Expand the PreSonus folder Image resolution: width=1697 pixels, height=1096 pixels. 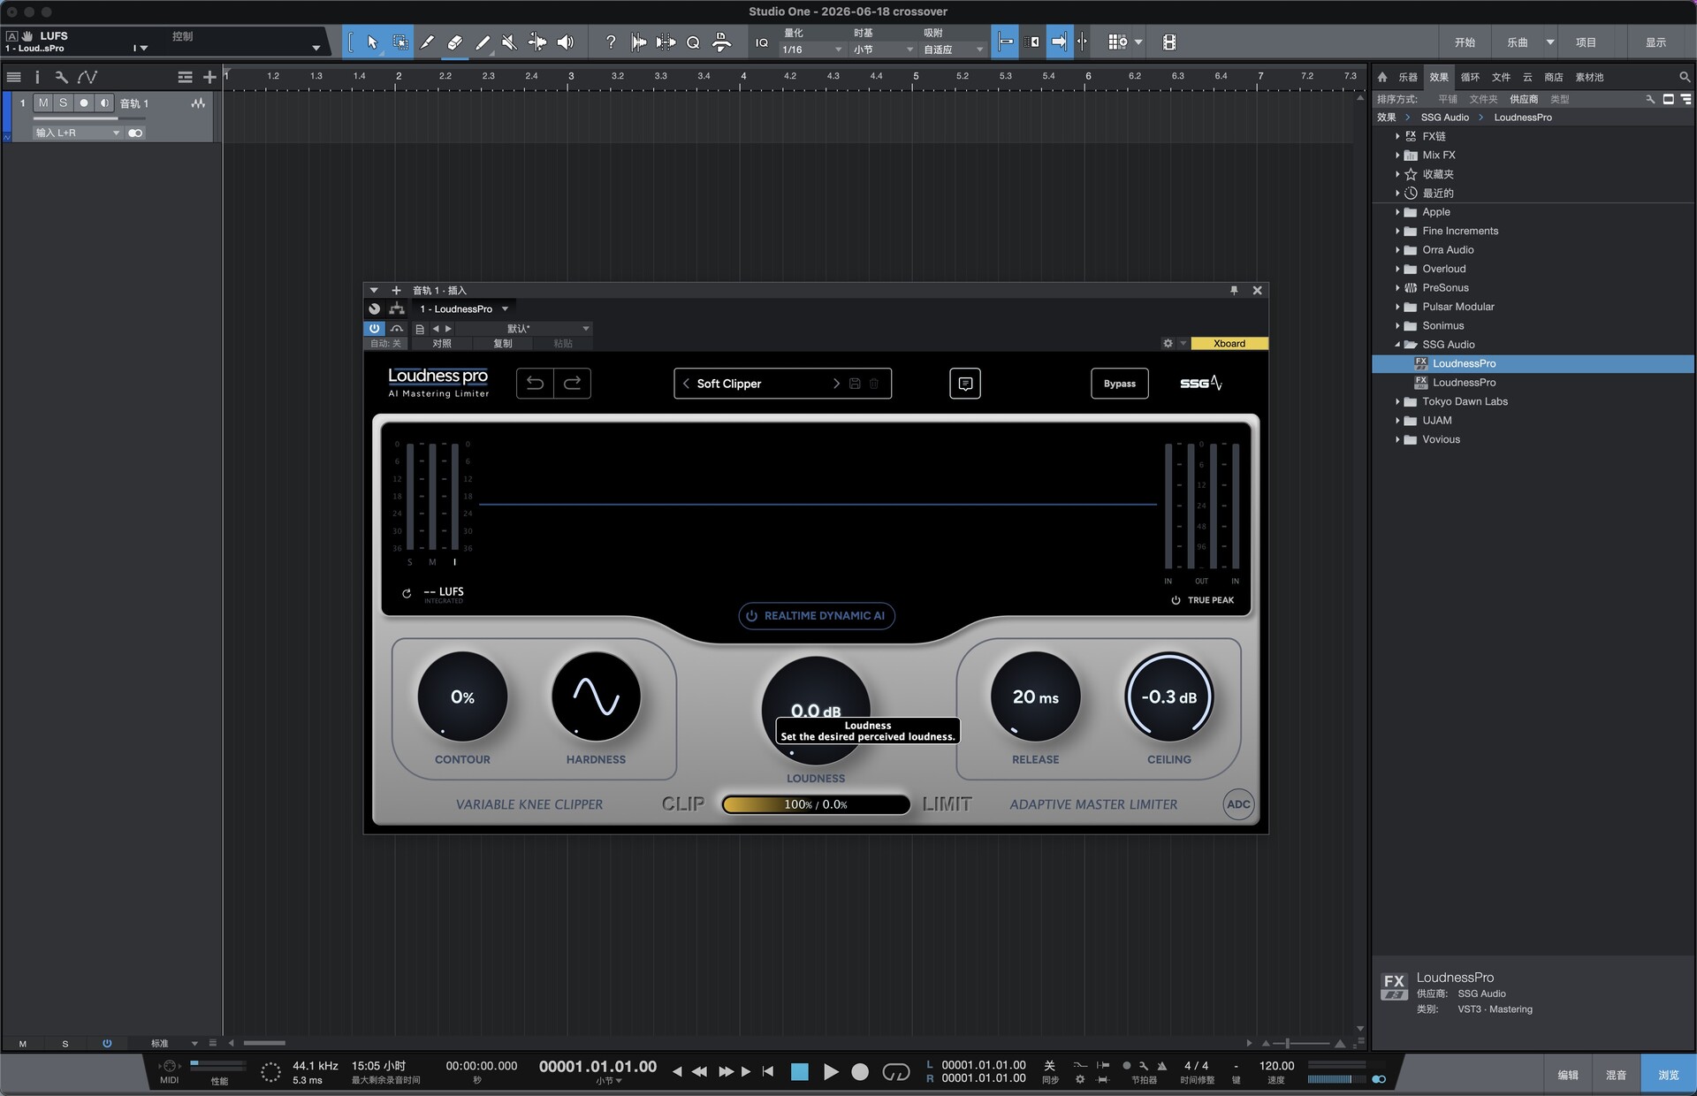point(1397,288)
